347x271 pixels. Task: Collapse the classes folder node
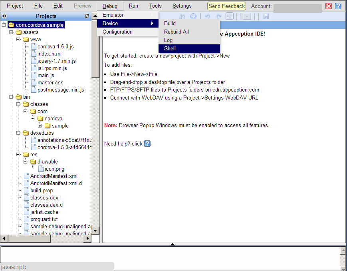click(18, 104)
